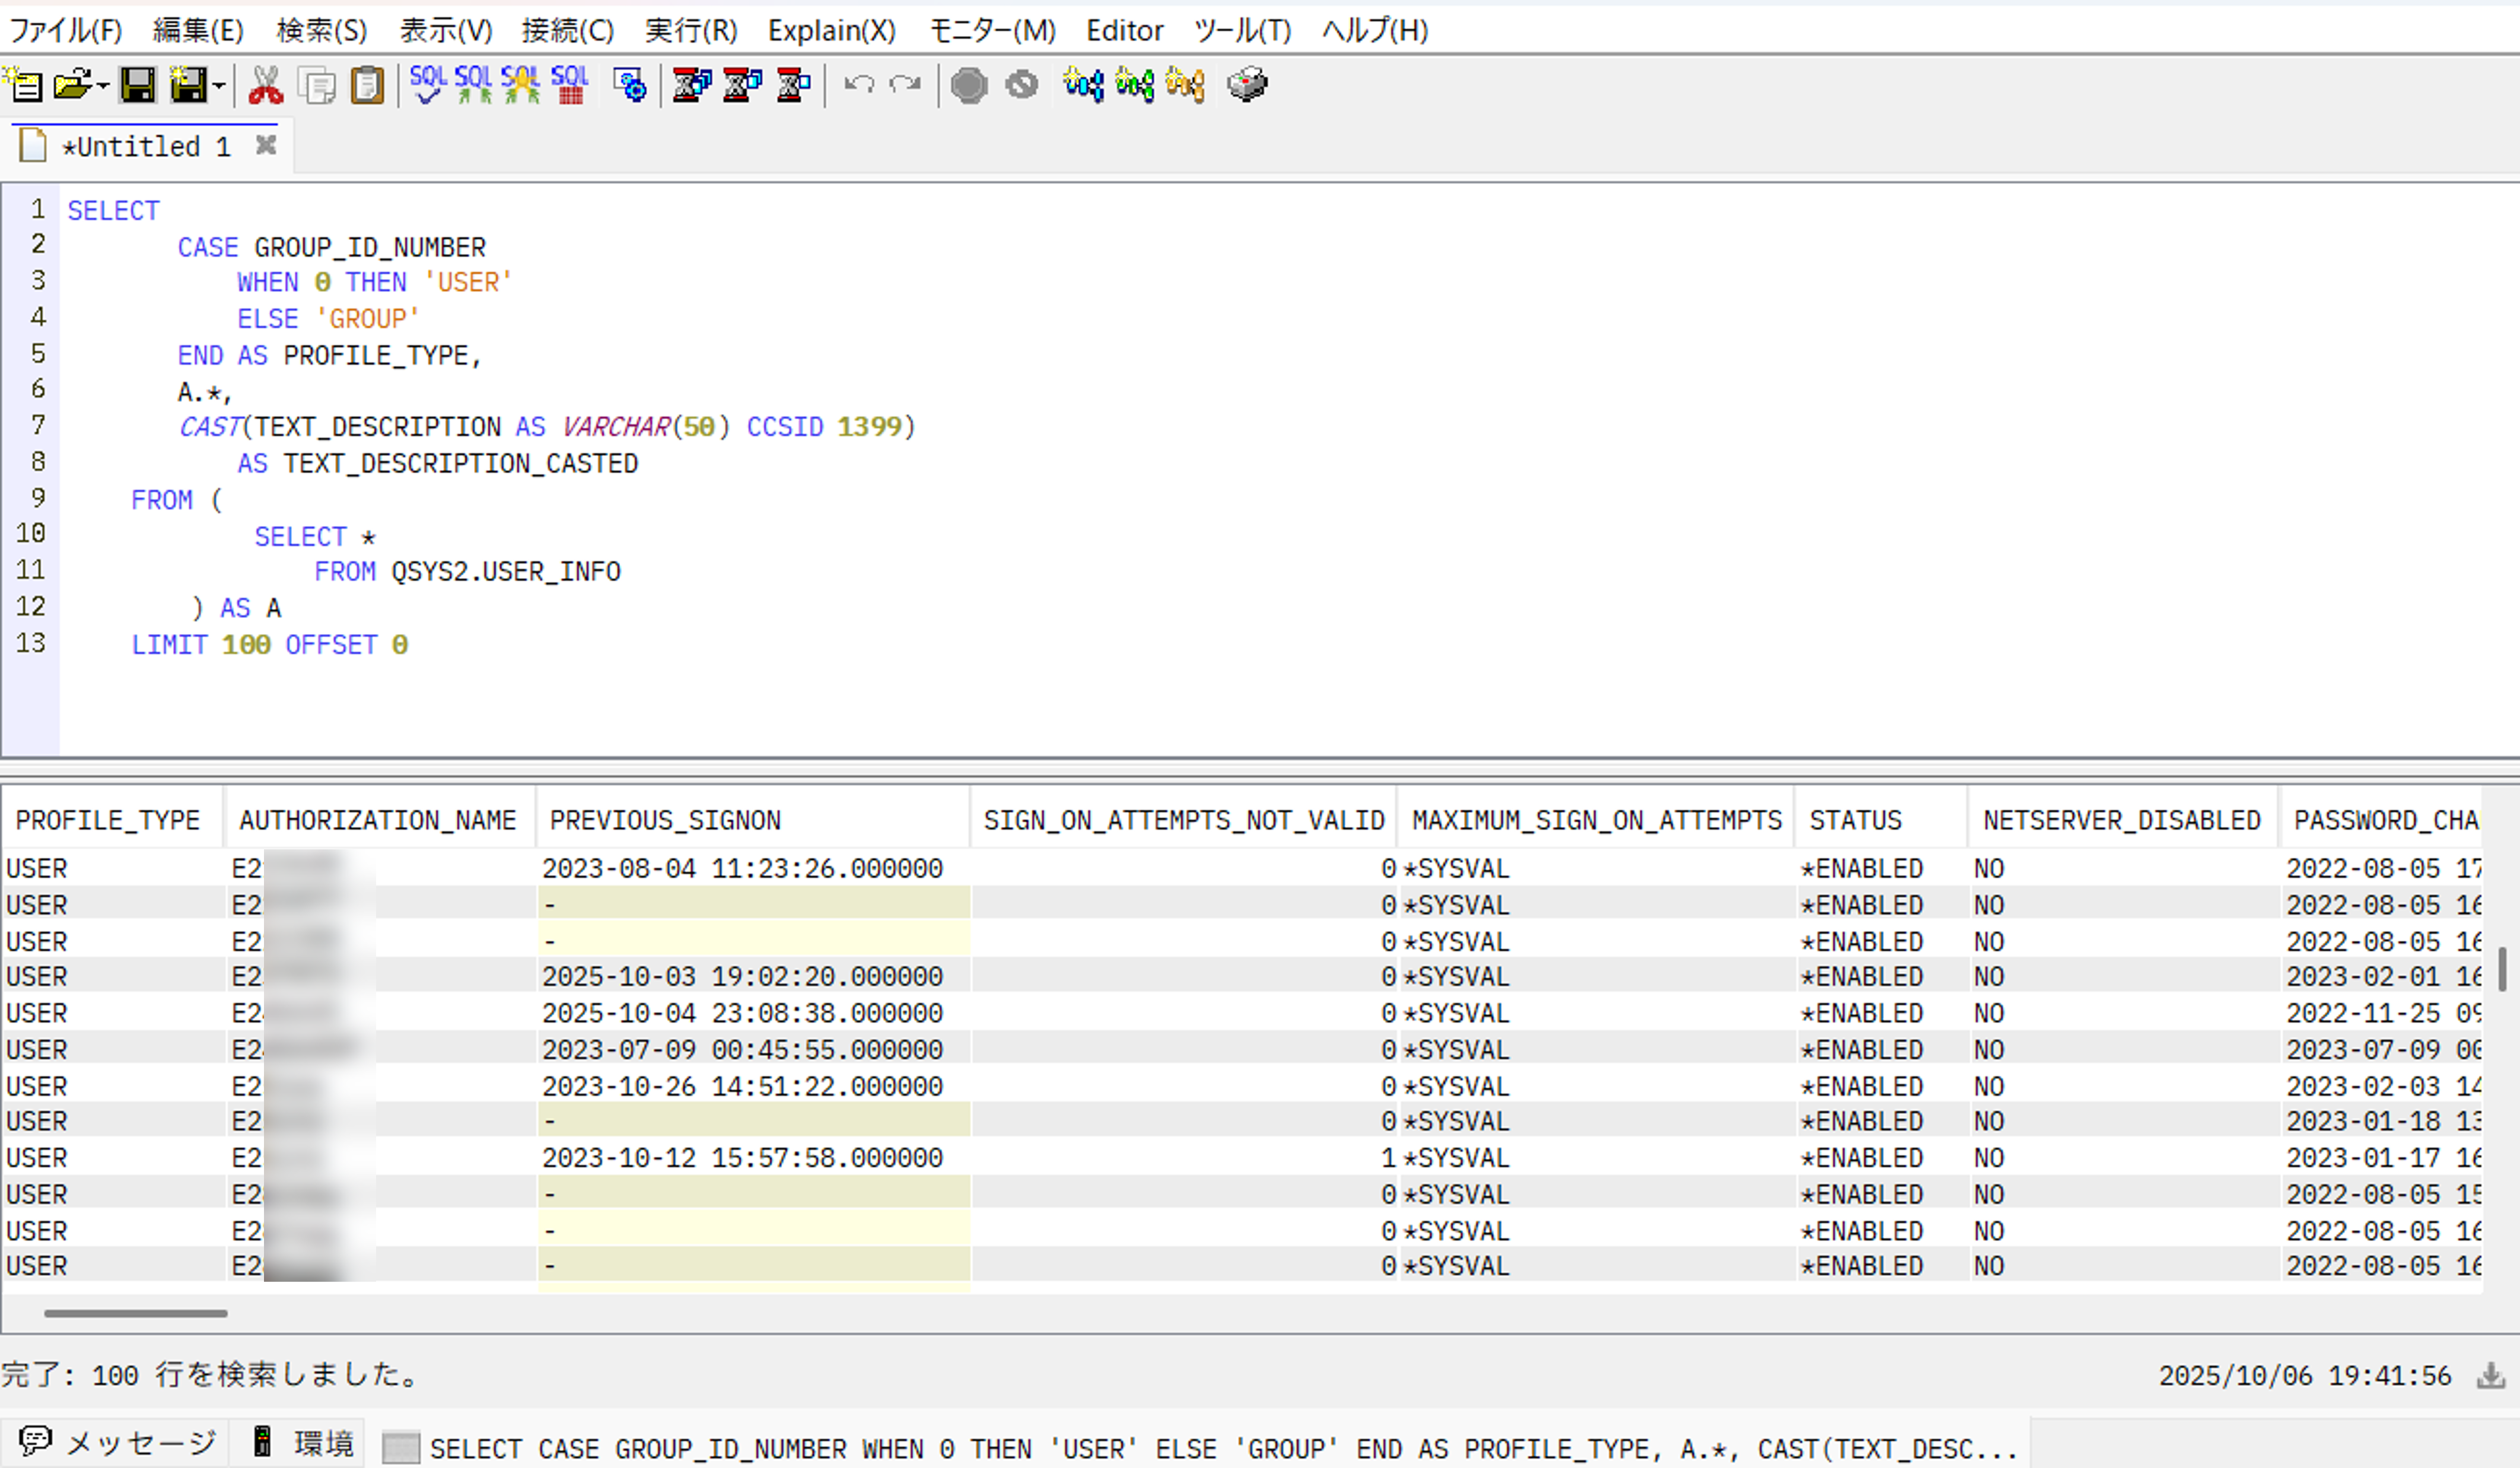Viewport: 2520px width, 1468px height.
Task: Expand the Save As dropdown arrow
Action: [218, 86]
